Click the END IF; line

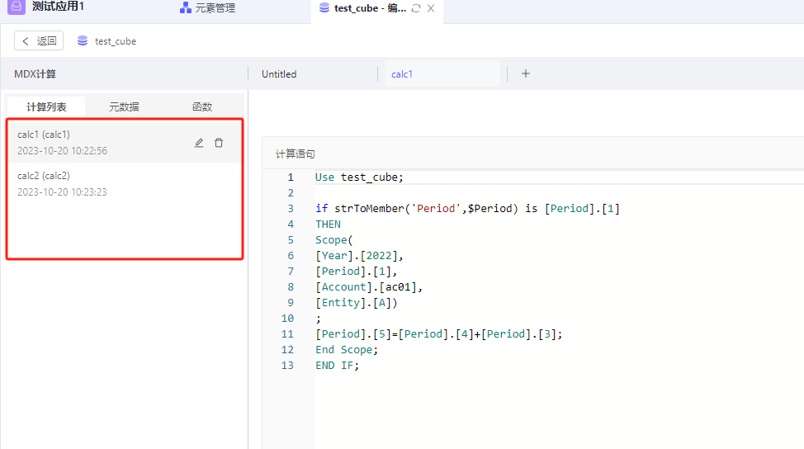(338, 366)
